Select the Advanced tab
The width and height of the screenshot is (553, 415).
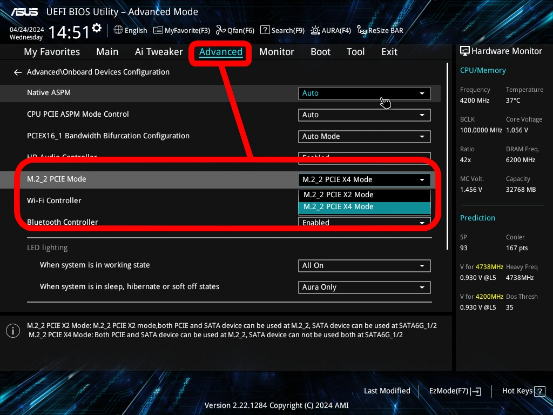[221, 52]
